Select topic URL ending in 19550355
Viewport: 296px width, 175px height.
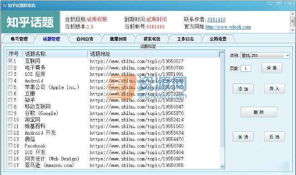pyautogui.click(x=136, y=165)
